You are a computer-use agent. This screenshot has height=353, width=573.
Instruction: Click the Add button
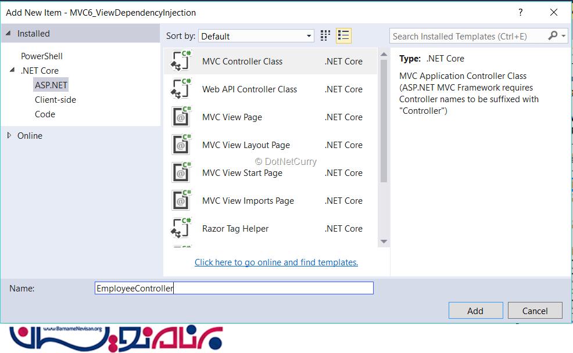click(x=475, y=311)
